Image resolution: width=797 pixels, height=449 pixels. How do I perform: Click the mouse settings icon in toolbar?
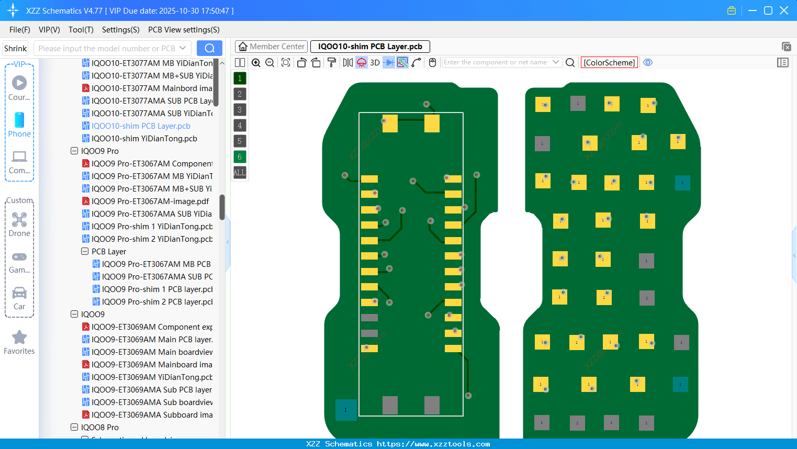[x=432, y=62]
